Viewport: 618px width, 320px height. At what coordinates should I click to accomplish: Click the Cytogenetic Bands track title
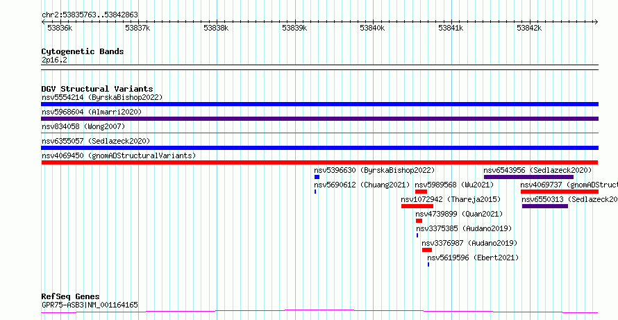click(x=83, y=51)
